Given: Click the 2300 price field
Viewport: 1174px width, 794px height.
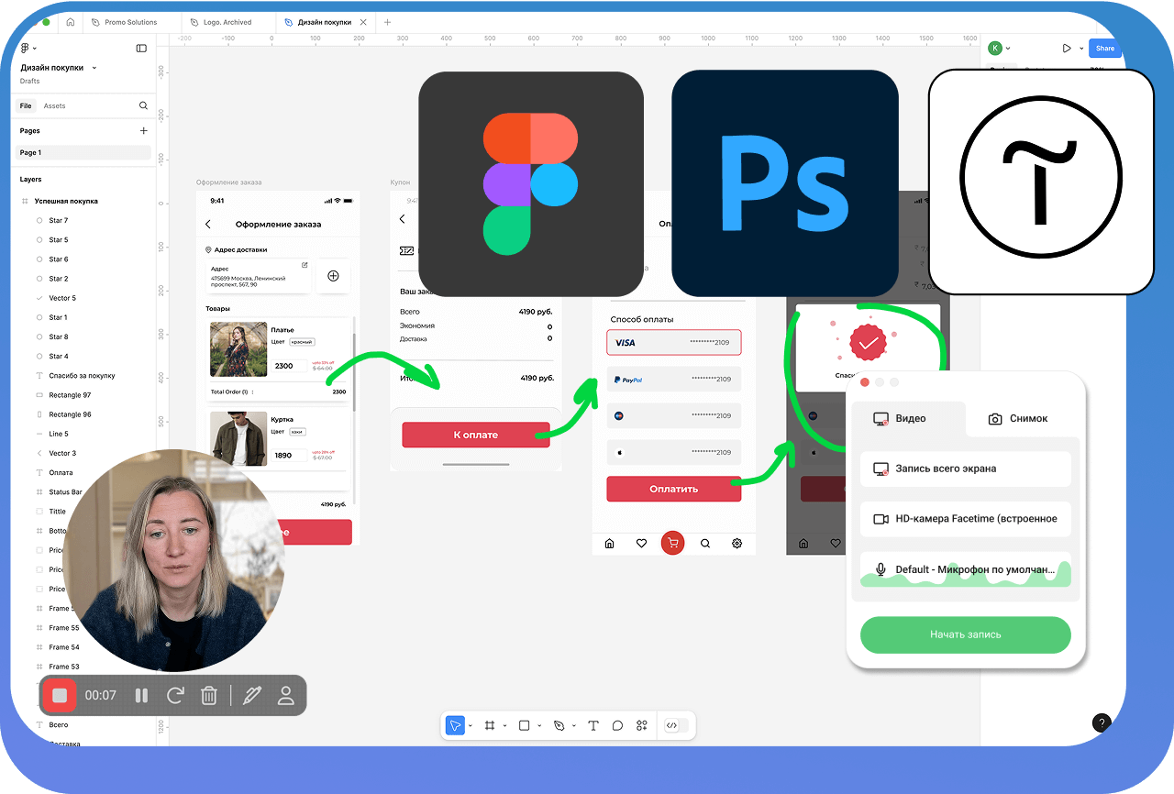Looking at the screenshot, I should point(289,366).
